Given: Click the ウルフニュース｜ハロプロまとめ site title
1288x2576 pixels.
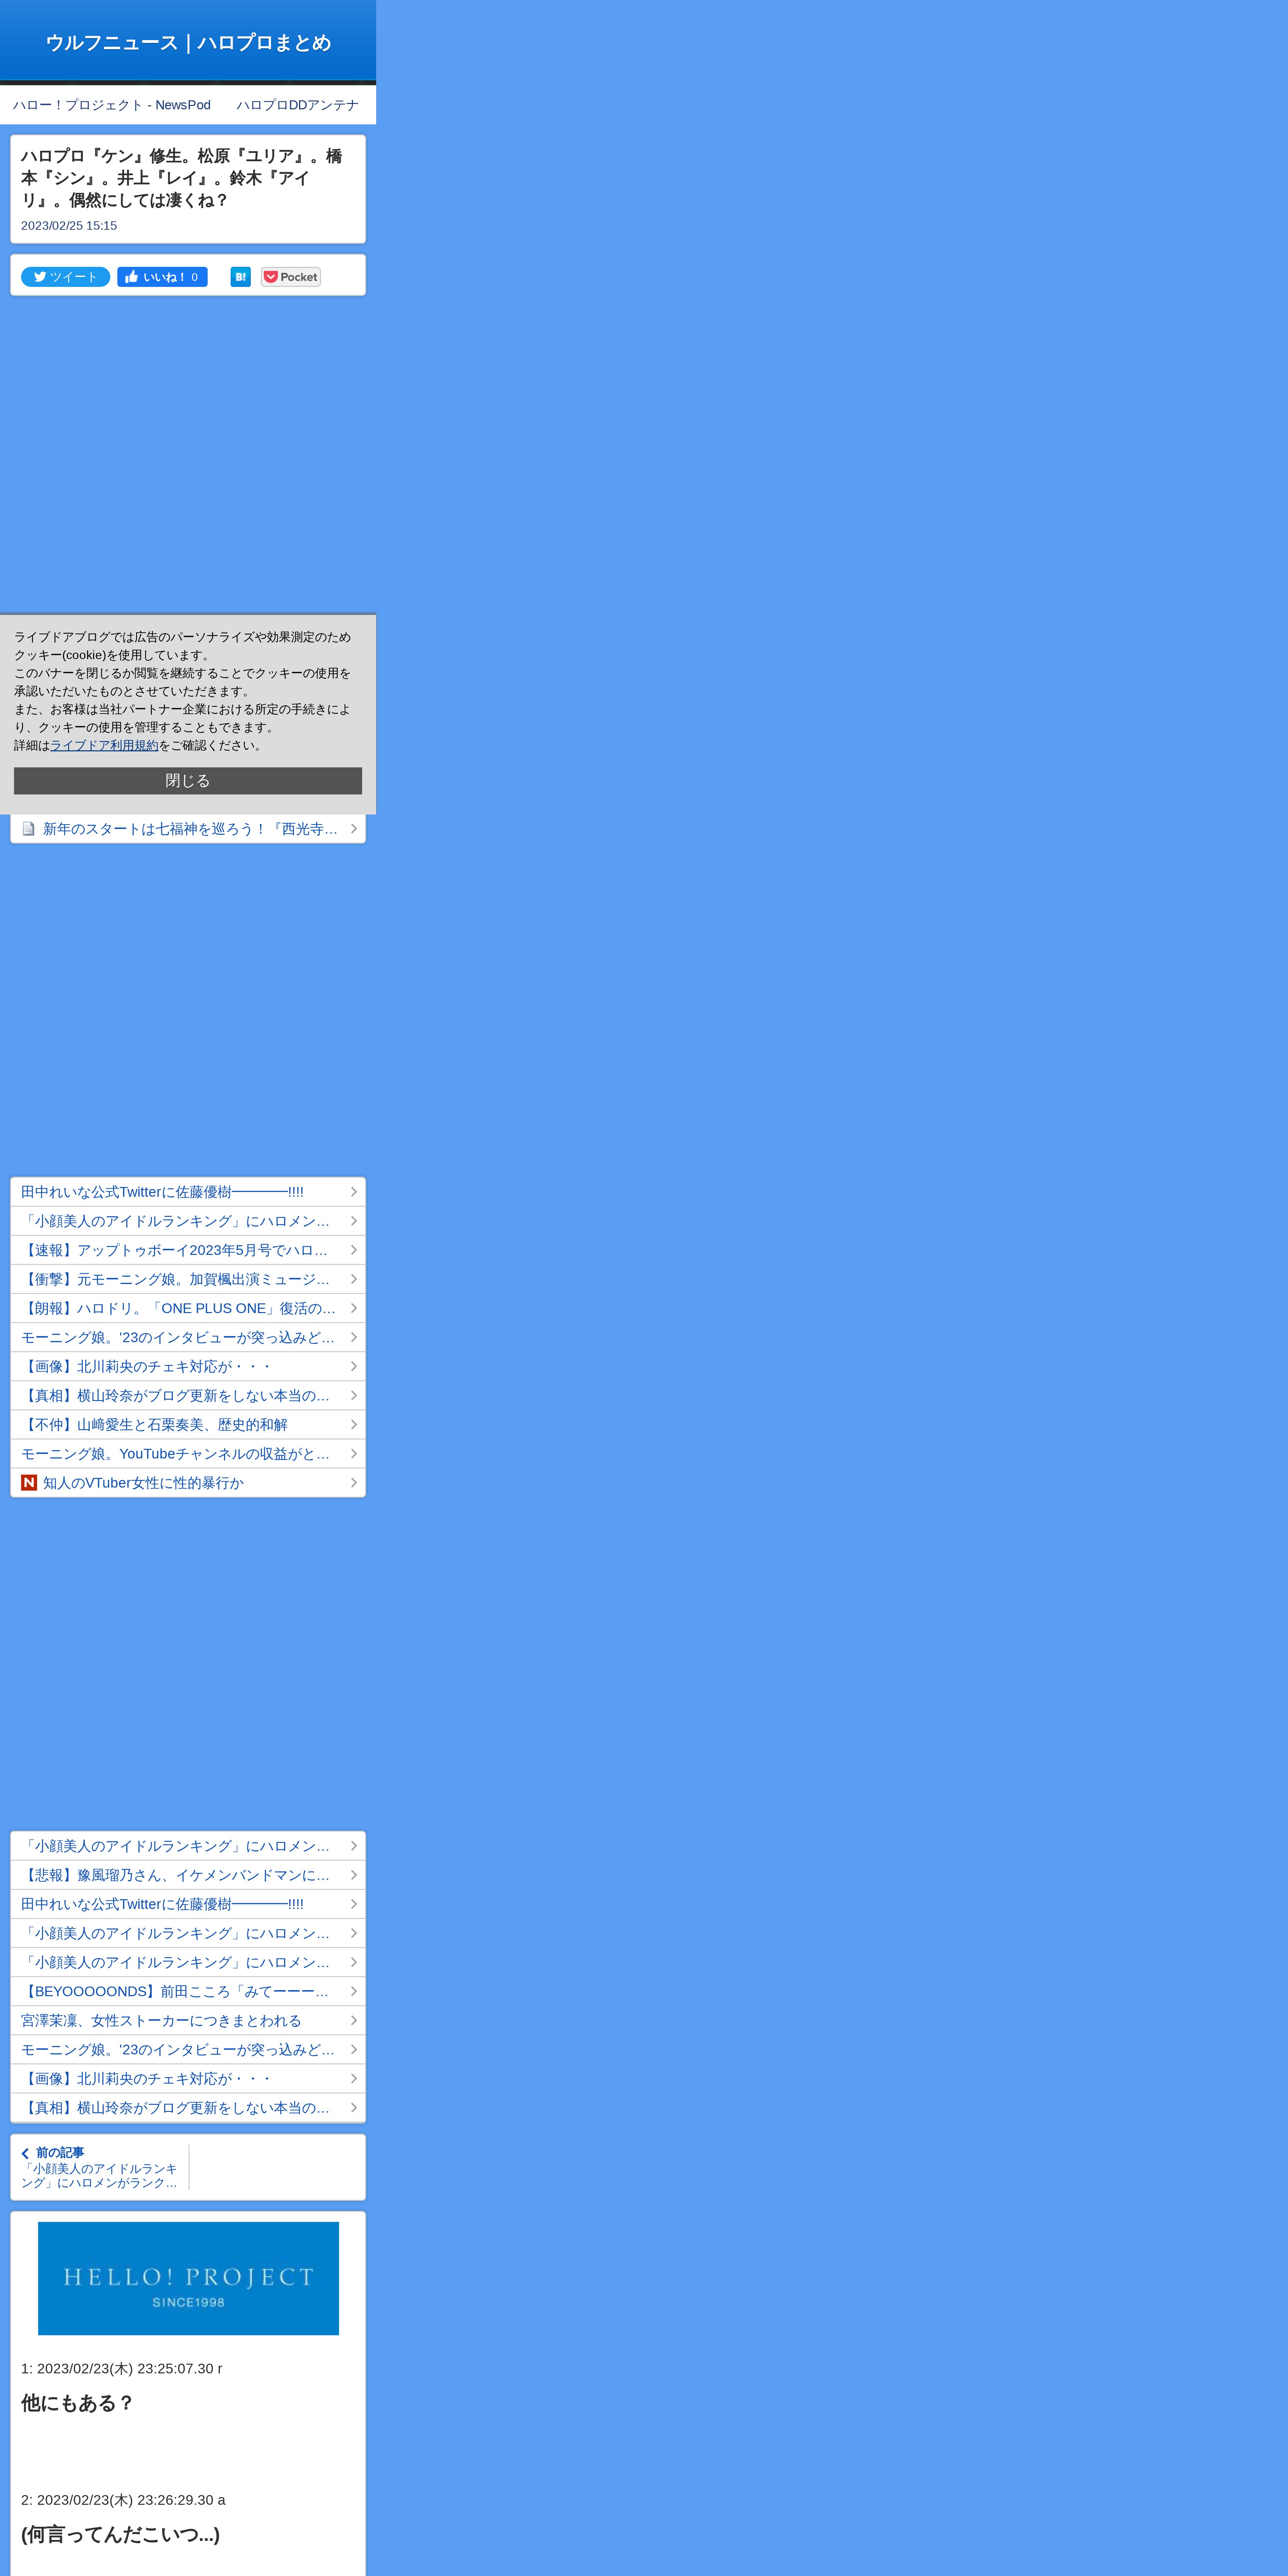Looking at the screenshot, I should point(188,42).
